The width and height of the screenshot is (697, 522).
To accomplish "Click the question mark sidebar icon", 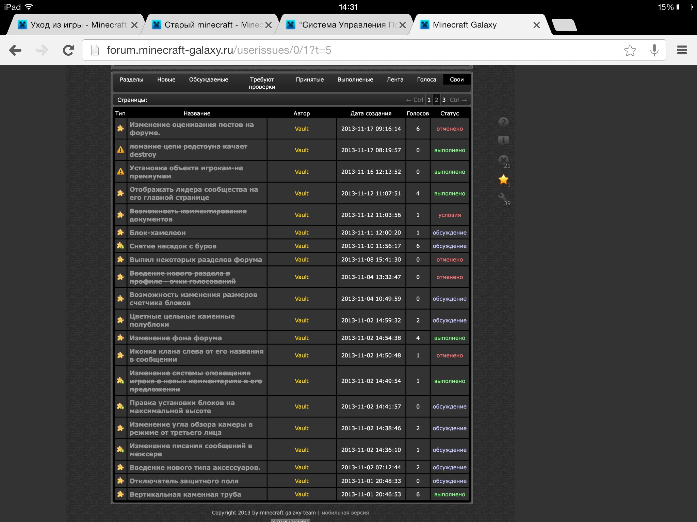I will tap(503, 122).
